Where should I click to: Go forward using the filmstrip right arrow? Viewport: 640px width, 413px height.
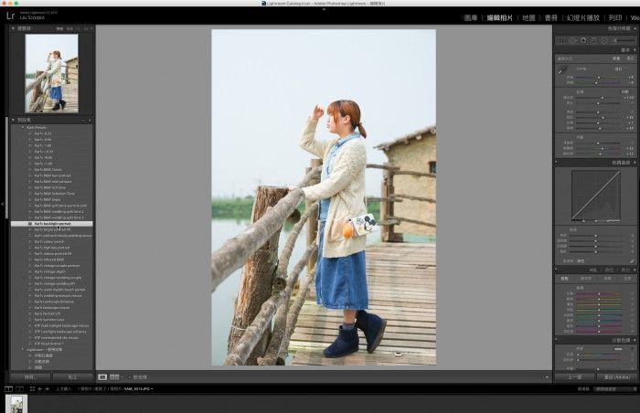point(47,389)
